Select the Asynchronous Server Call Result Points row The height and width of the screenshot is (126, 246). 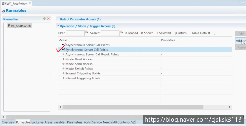click(145, 54)
